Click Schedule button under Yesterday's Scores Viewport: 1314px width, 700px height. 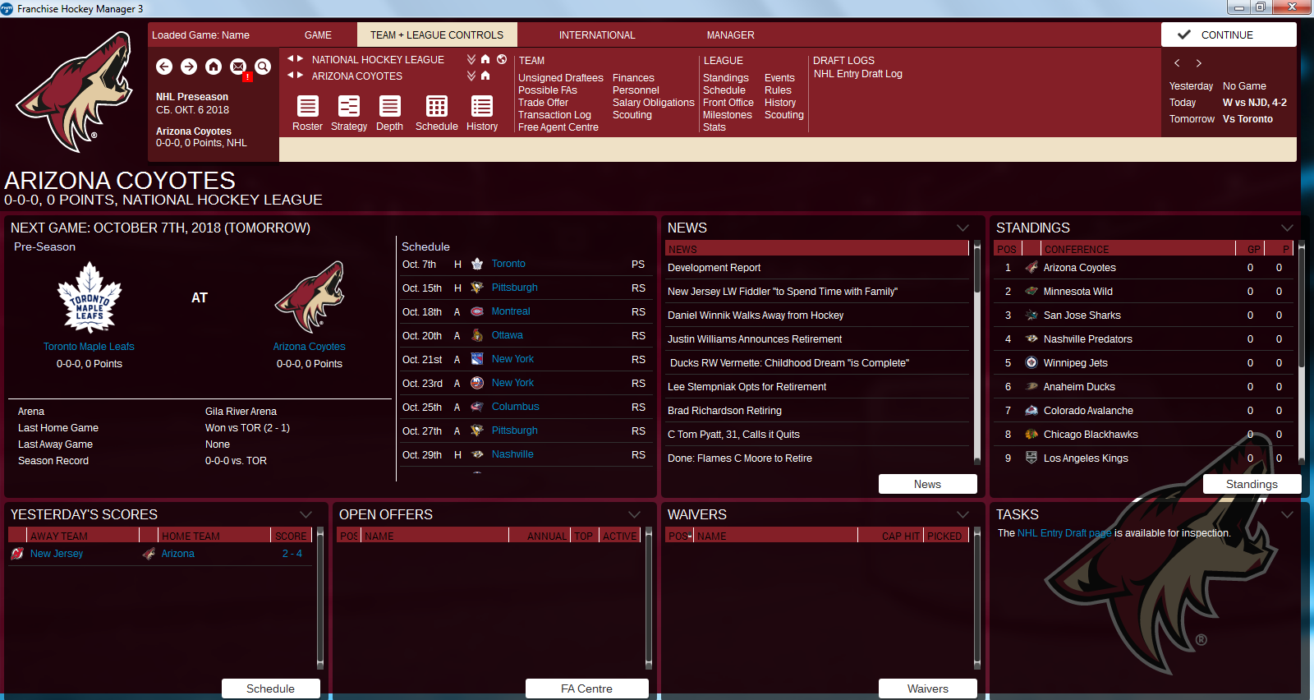271,688
